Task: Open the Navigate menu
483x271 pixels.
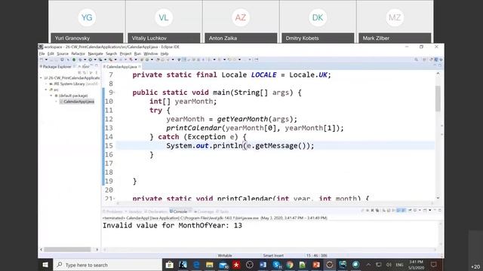Action: pos(95,53)
